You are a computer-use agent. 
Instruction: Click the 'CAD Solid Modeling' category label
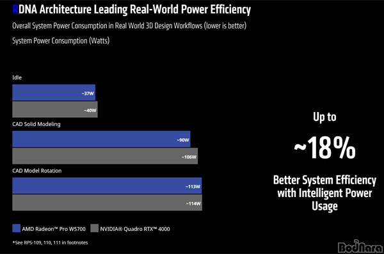pos(36,124)
